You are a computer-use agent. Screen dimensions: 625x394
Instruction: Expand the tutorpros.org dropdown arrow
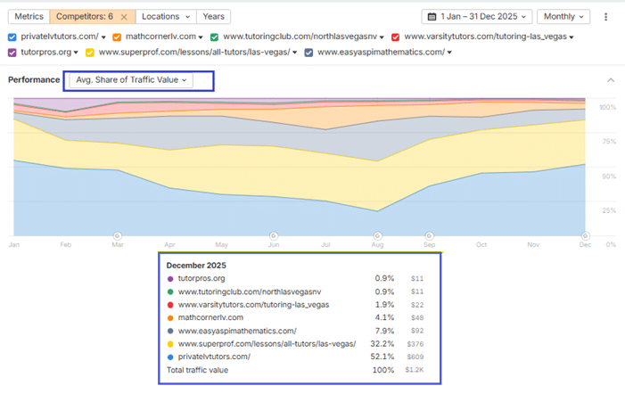click(x=76, y=53)
